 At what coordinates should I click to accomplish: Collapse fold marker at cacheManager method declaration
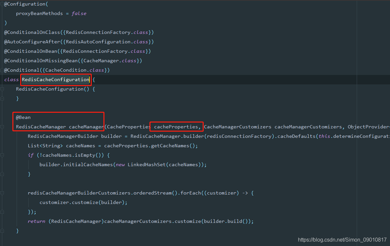tap(2, 127)
